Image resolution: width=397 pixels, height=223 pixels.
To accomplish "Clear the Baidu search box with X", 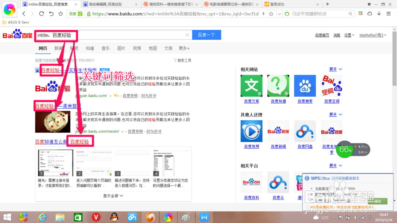I will [187, 35].
